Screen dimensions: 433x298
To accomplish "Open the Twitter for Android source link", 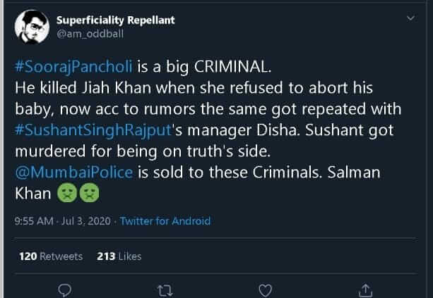I will pos(165,221).
